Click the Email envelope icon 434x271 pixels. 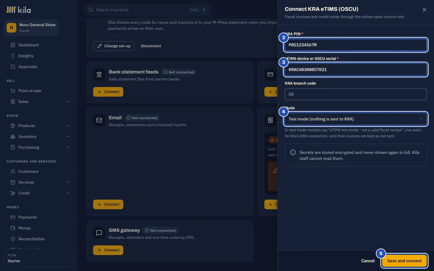coord(99,120)
